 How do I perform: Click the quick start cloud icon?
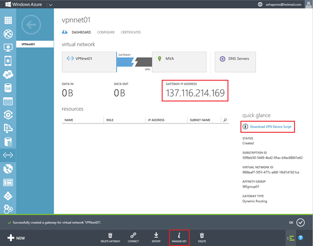coord(64,32)
